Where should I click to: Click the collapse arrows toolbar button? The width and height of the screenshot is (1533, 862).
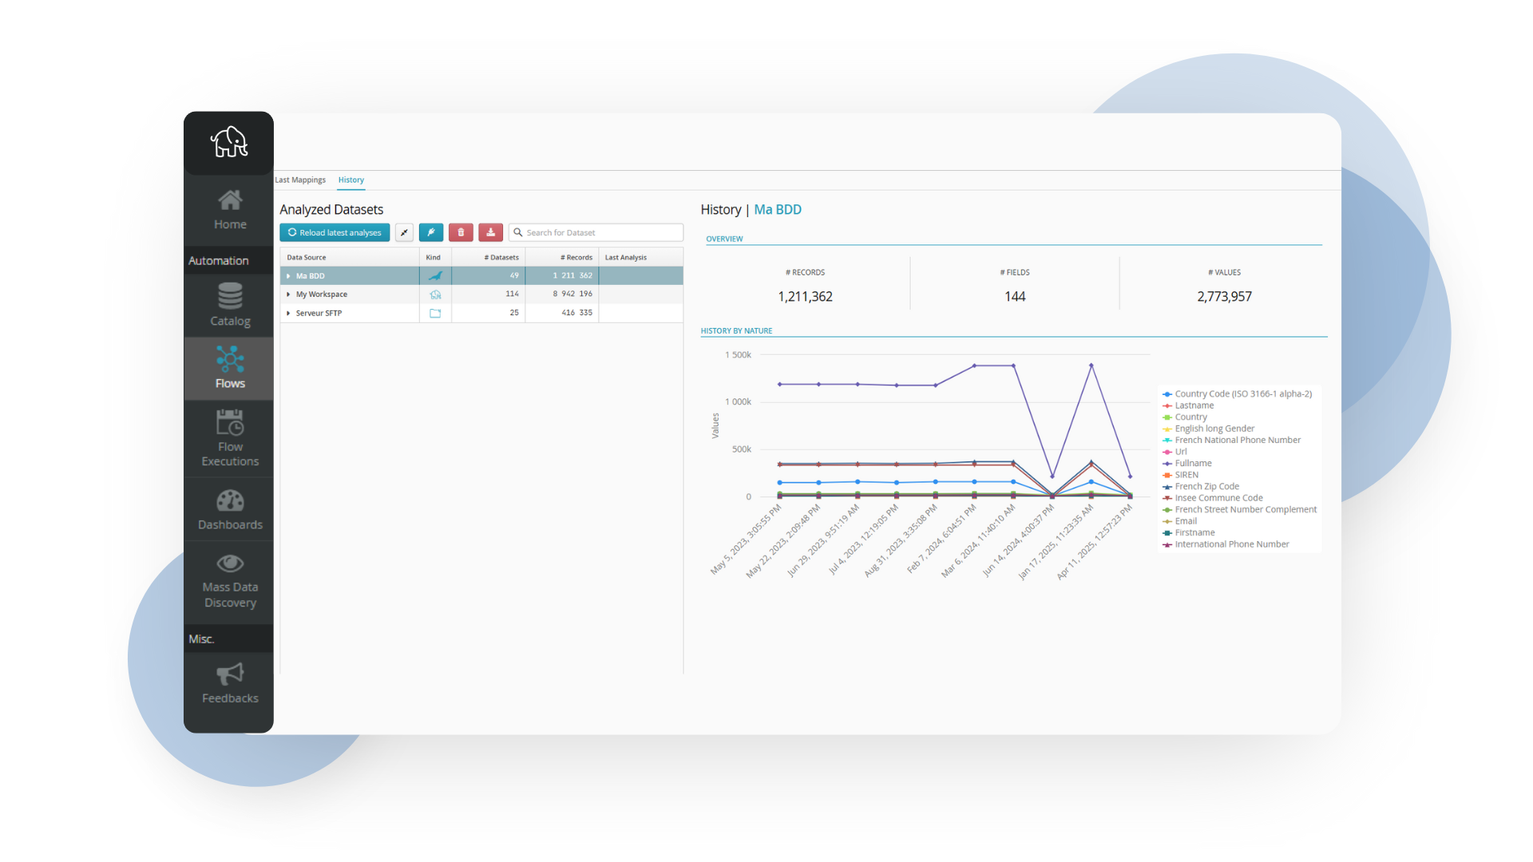405,232
